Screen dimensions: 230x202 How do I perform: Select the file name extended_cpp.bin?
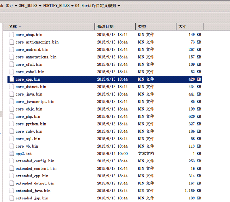(32, 176)
